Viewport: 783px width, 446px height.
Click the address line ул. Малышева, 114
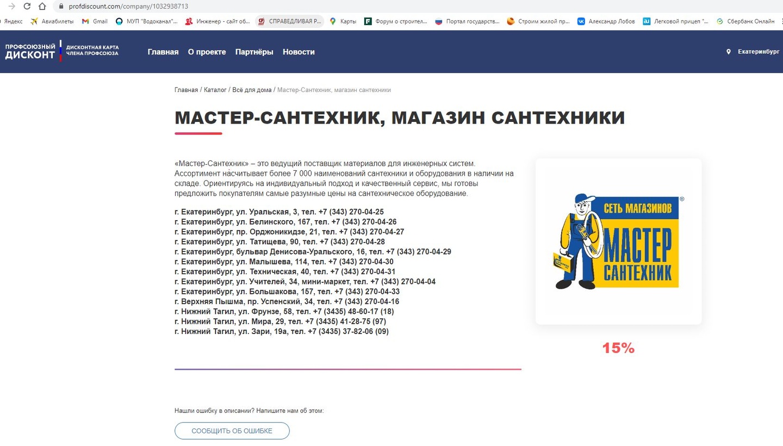pos(284,262)
